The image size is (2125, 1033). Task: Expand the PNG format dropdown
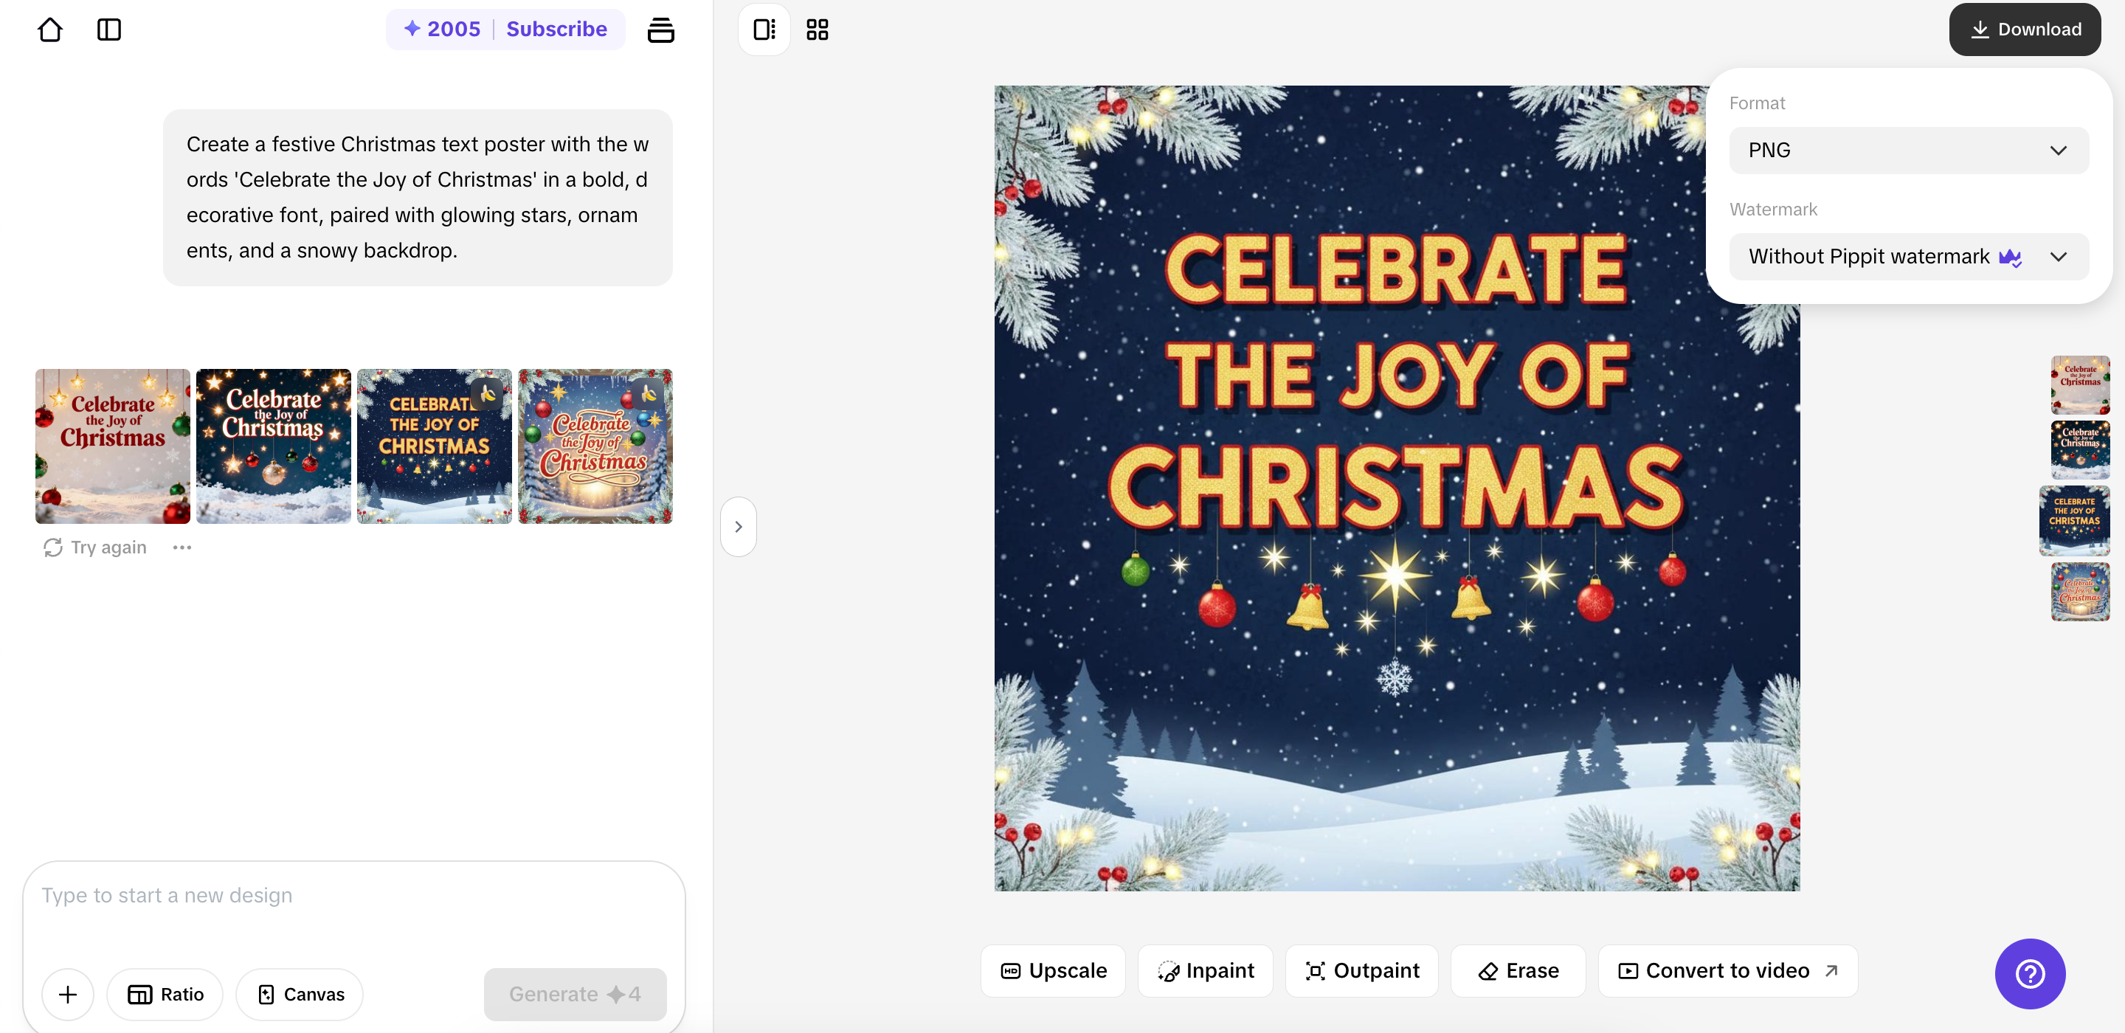coord(1908,151)
